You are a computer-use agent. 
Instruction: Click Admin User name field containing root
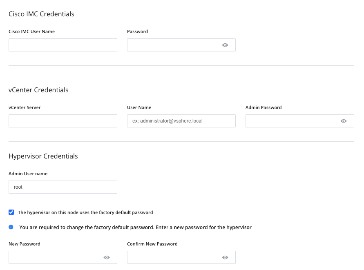point(63,187)
